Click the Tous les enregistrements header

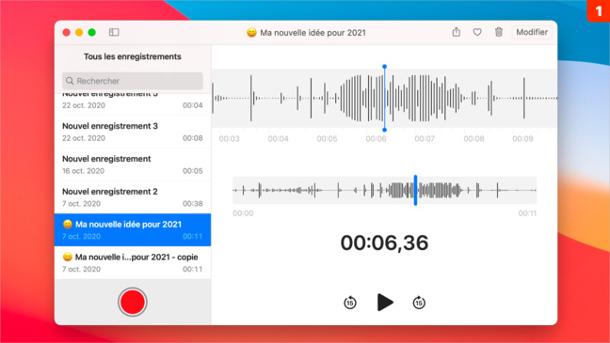(133, 56)
